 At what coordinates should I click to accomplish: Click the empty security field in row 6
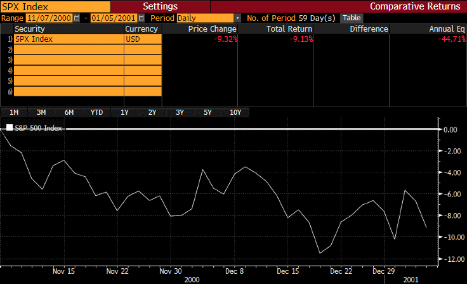(69, 91)
